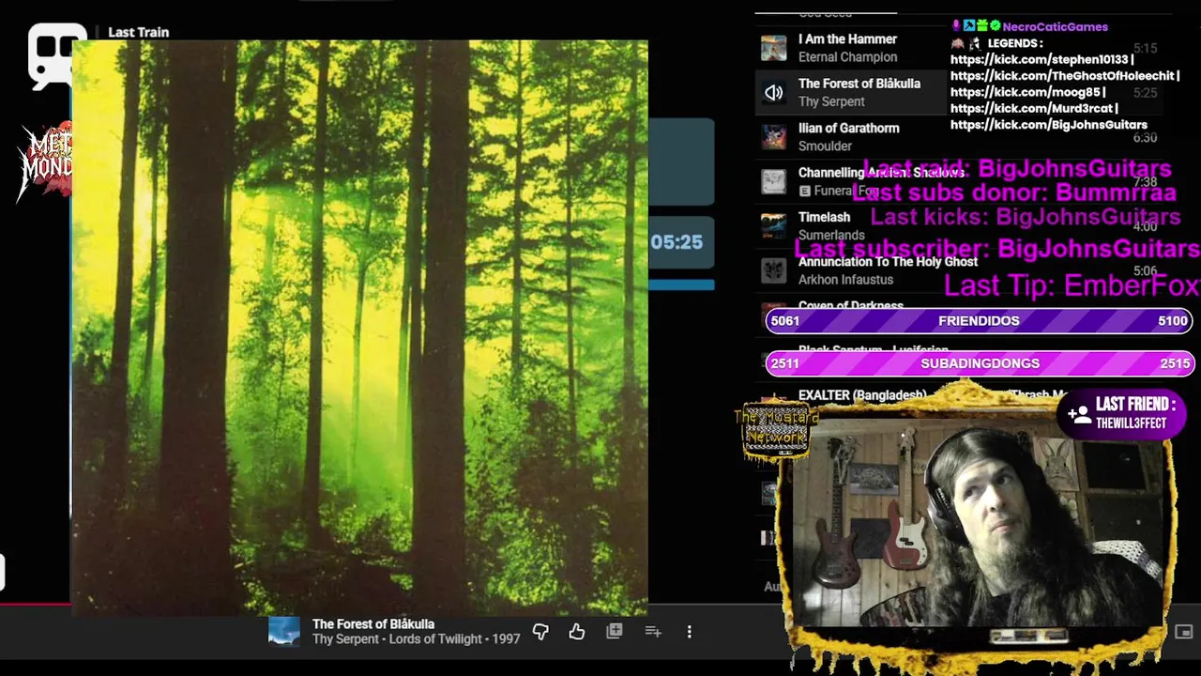Open the three-dot more options menu
1201x676 pixels.
coord(689,632)
